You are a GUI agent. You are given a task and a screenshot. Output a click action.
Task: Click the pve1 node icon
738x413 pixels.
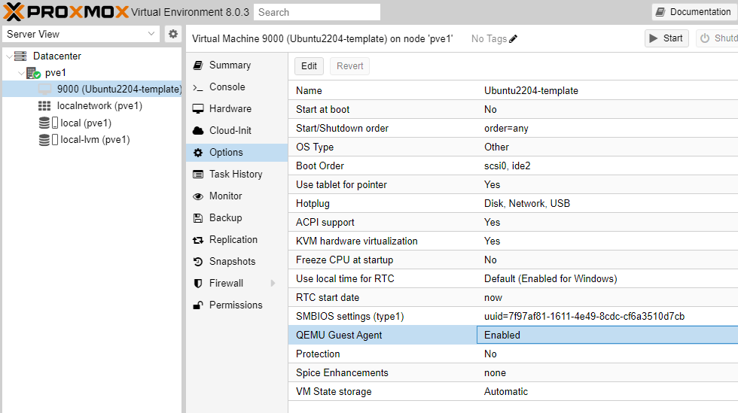pos(33,73)
